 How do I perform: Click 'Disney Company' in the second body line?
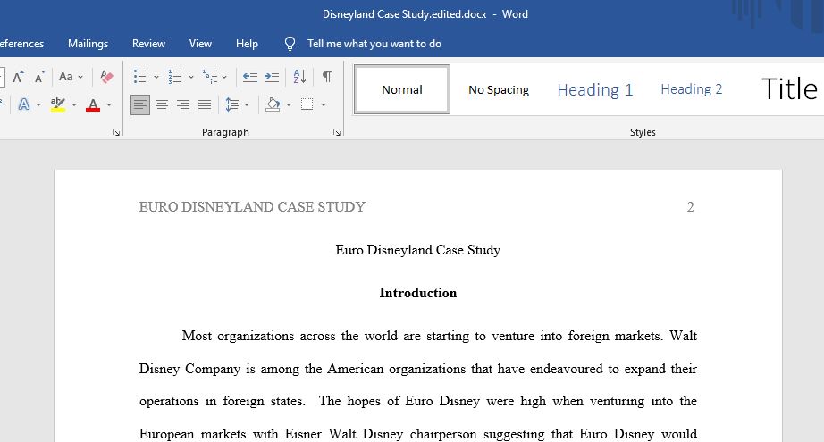[x=189, y=369]
